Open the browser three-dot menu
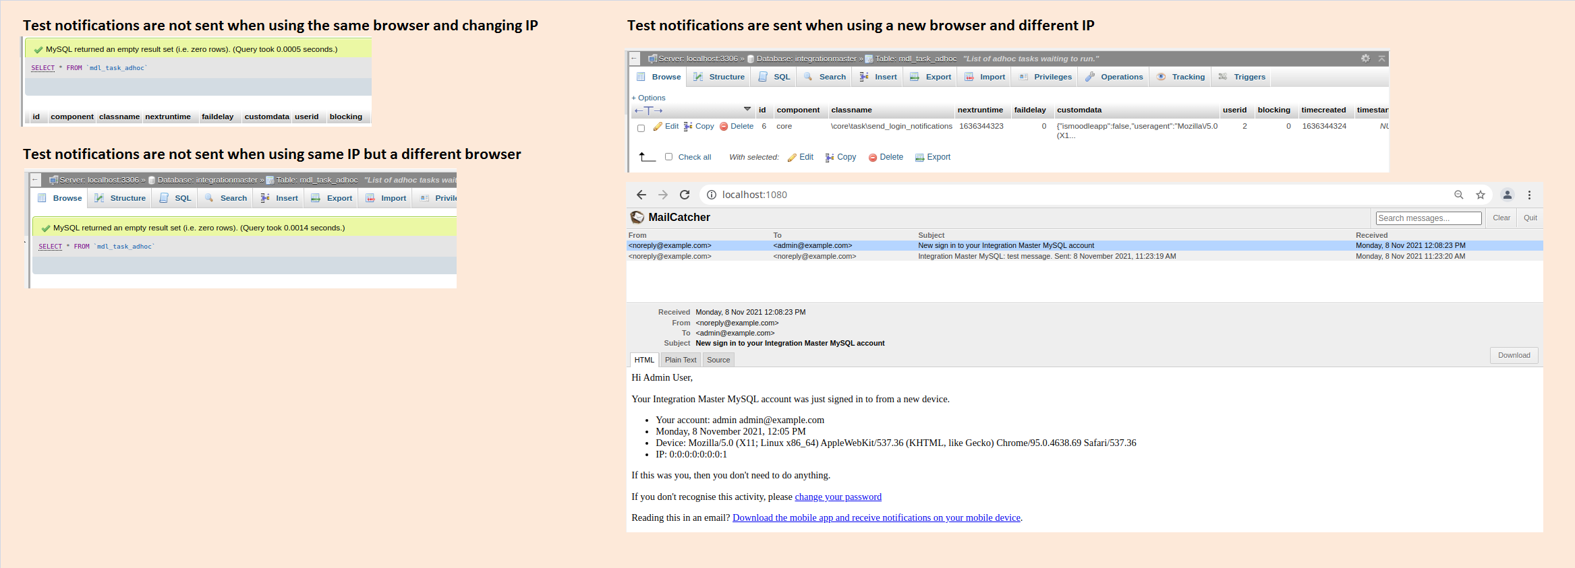1575x568 pixels. (1530, 195)
